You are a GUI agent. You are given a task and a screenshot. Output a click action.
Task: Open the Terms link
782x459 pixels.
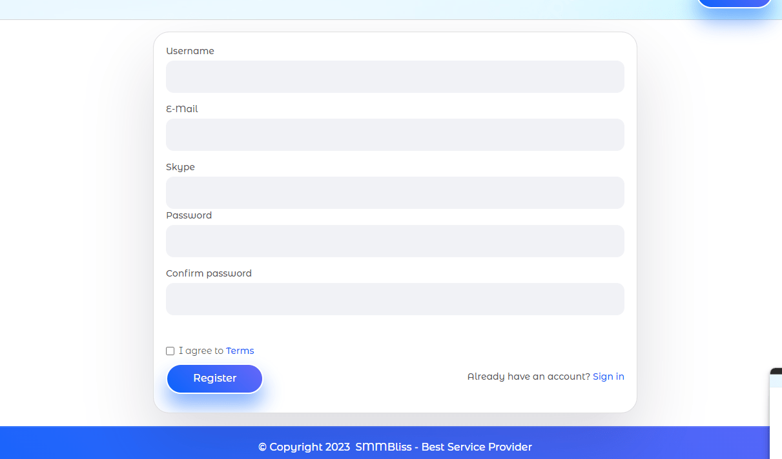tap(240, 351)
